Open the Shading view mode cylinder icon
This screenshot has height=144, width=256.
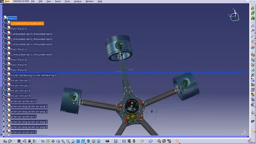88,141
